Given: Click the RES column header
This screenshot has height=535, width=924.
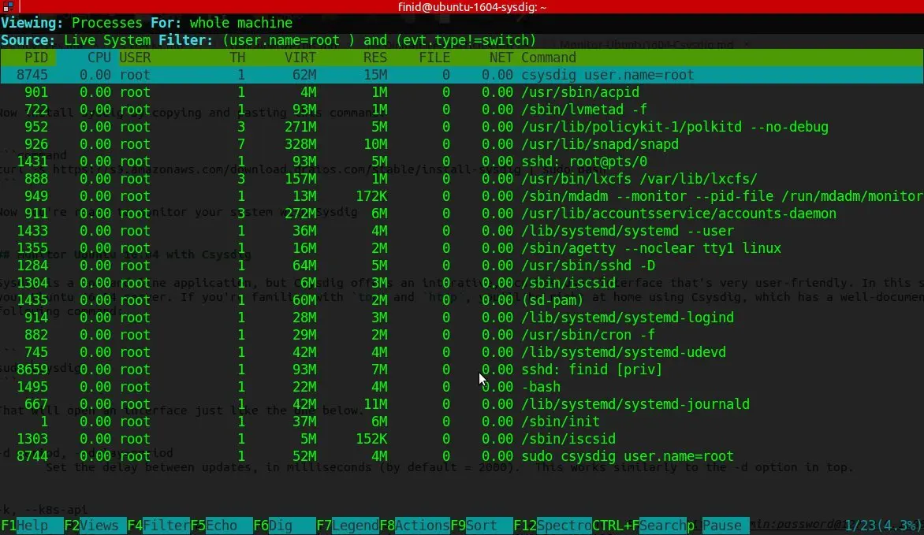Looking at the screenshot, I should (375, 58).
